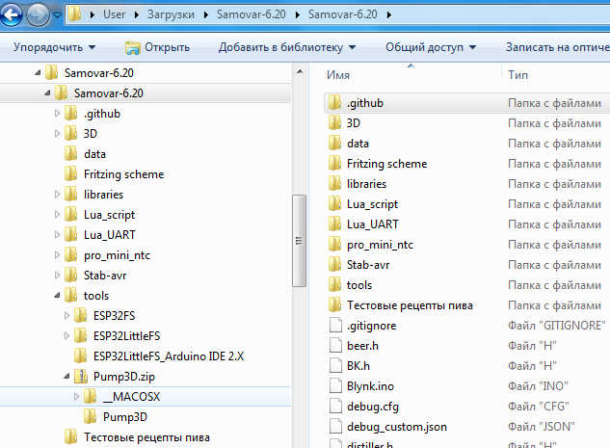Click the data folder icon in file list
This screenshot has height=448, width=610.
click(x=334, y=144)
